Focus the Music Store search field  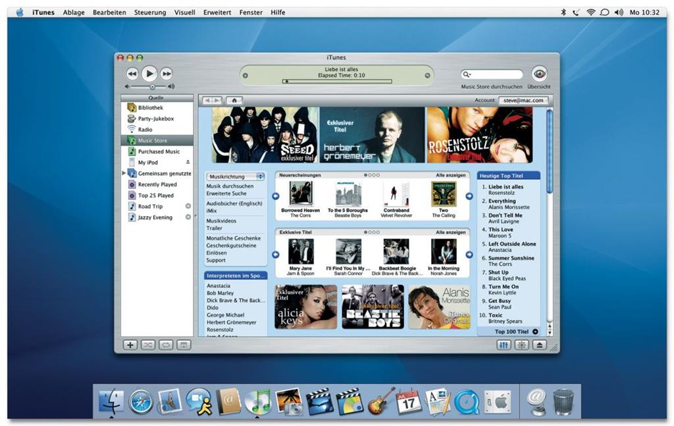click(492, 74)
